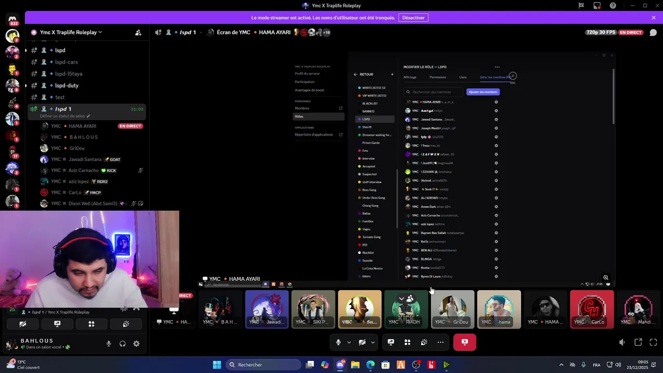
Task: Click Jawadi Santana in voice member list
Action: 92,159
